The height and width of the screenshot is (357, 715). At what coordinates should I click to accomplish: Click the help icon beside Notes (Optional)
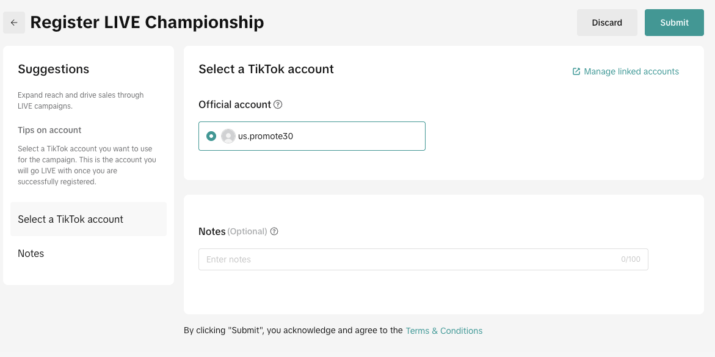pos(274,231)
